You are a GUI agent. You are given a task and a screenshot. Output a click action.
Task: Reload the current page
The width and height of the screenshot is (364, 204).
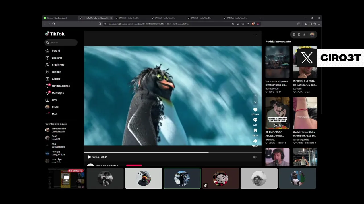click(x=53, y=24)
